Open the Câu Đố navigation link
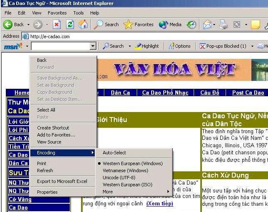This screenshot has height=212, width=268. 210,93
